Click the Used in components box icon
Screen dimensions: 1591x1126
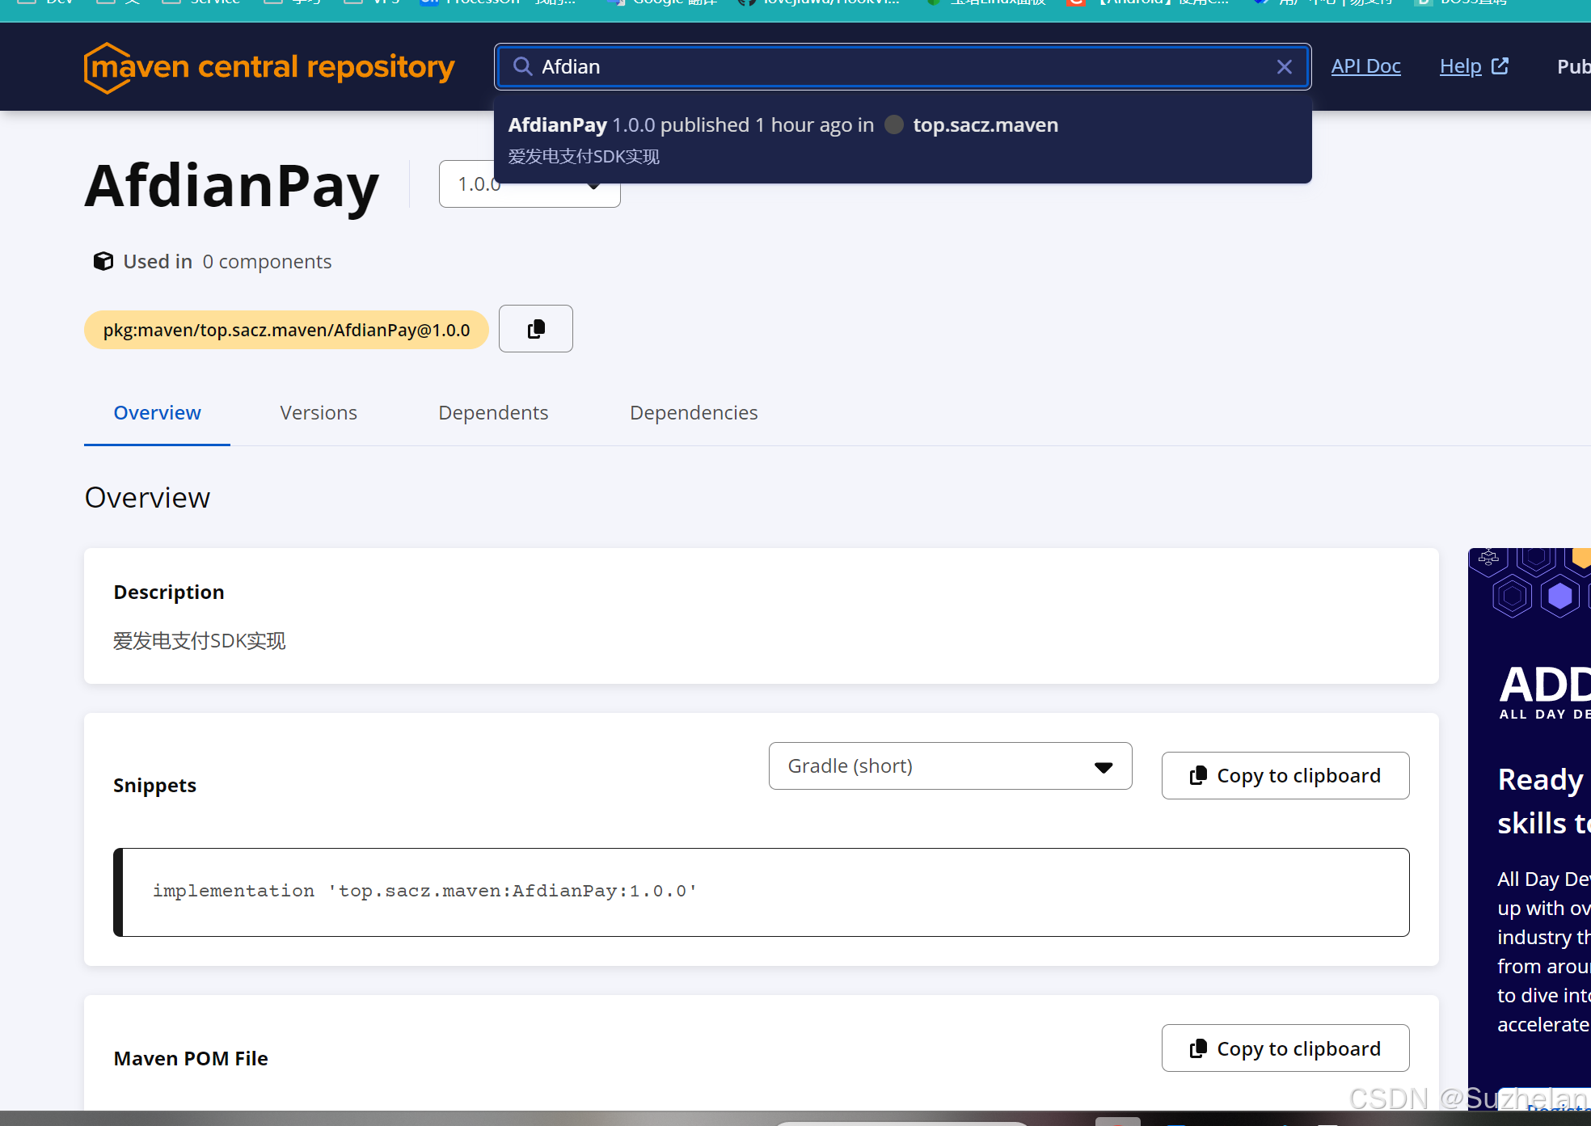103,261
